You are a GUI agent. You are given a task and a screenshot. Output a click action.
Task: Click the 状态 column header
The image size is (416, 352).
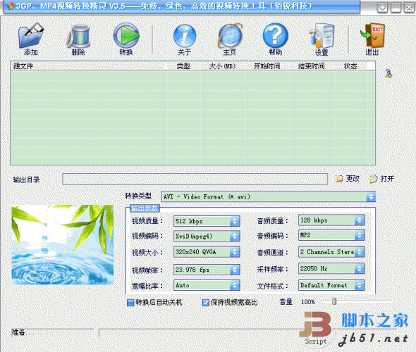point(350,66)
